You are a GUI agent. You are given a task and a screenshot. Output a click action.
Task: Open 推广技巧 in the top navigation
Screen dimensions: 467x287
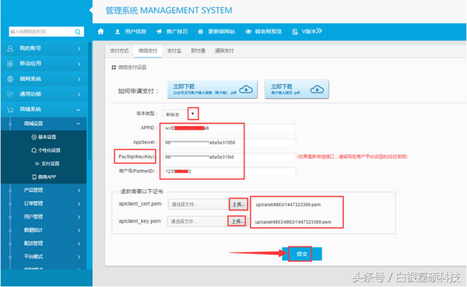[x=172, y=32]
